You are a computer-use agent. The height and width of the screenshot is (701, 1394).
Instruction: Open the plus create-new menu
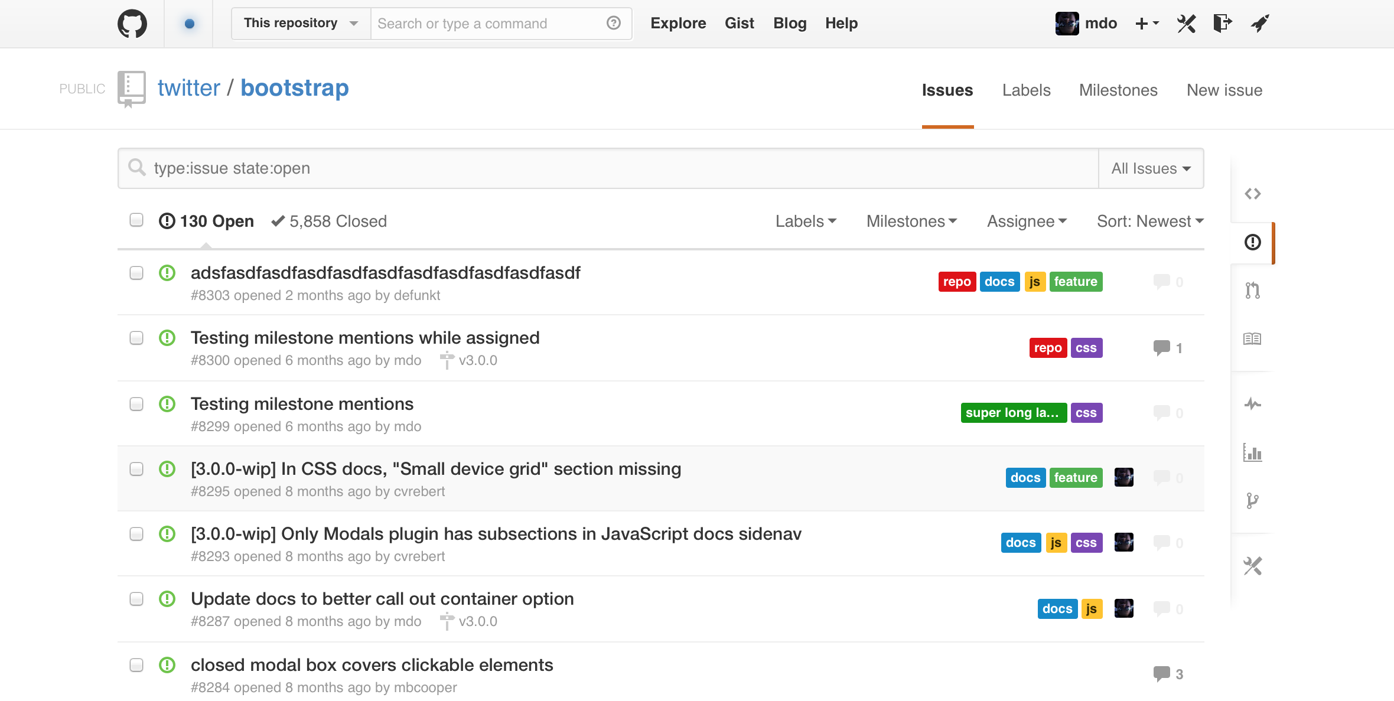[x=1148, y=24]
